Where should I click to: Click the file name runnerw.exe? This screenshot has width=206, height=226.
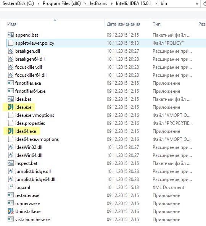[x=27, y=203]
